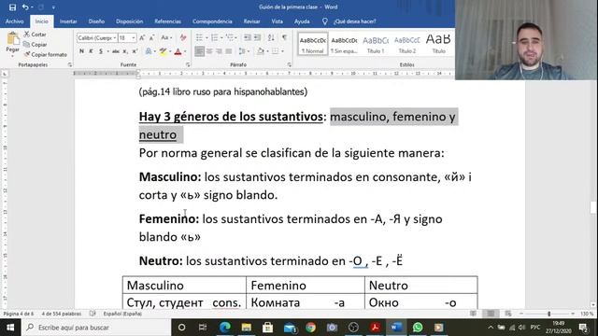The width and height of the screenshot is (598, 336).
Task: Justify paragraph text
Action: click(228, 51)
